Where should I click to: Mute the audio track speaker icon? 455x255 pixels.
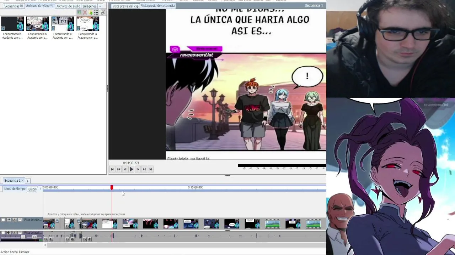pos(9,233)
